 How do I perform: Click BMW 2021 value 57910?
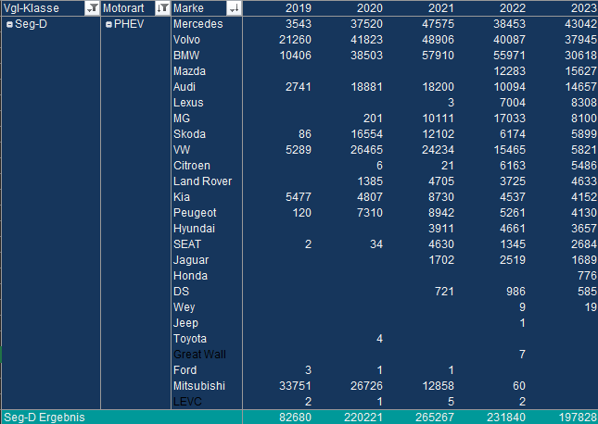tap(439, 56)
